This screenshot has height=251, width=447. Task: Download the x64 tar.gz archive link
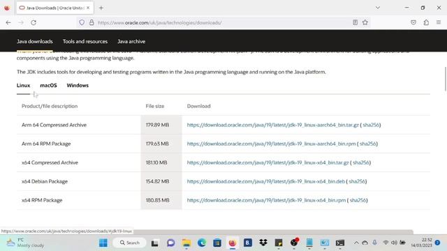coord(268,162)
